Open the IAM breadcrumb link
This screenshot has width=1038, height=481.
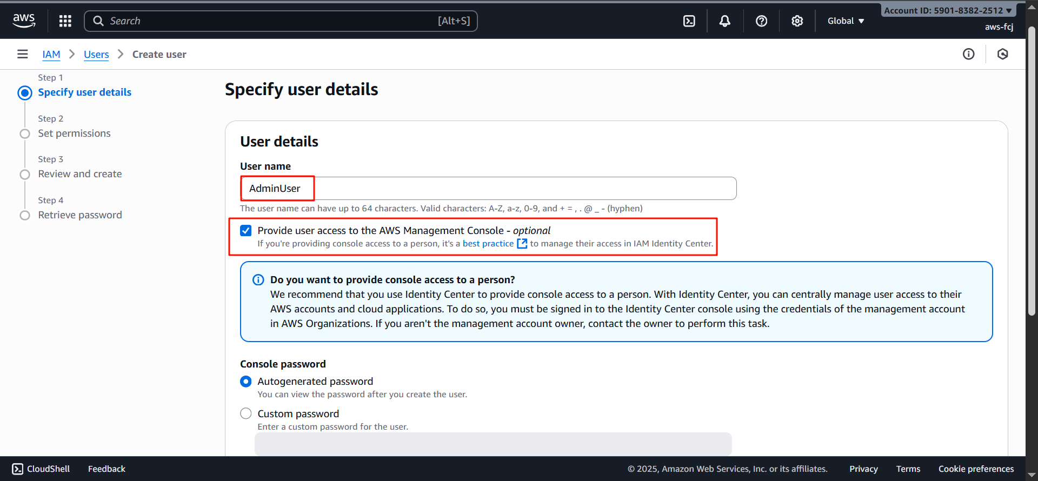pos(51,55)
